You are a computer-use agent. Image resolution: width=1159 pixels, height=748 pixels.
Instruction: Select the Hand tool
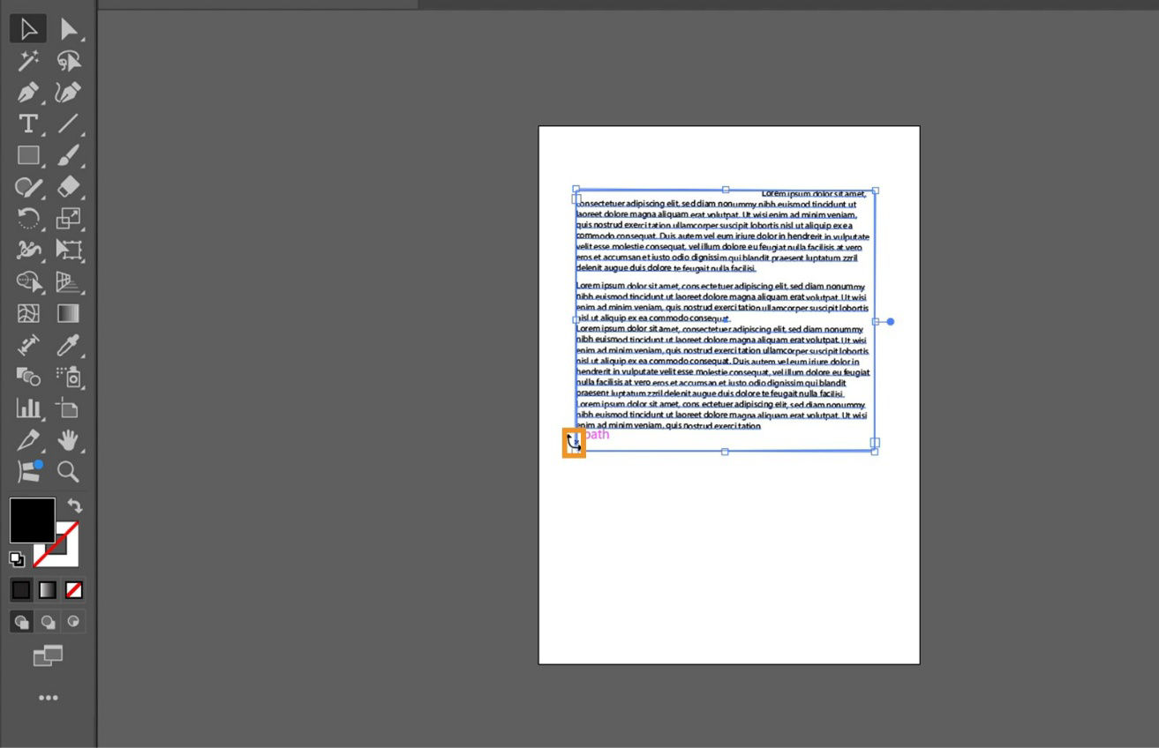pos(68,440)
